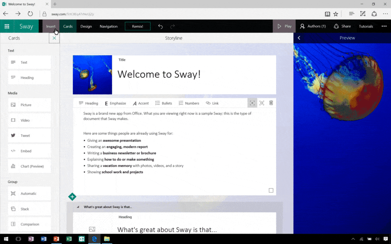Open the Navigation menu
This screenshot has height=244, width=391.
109,26
